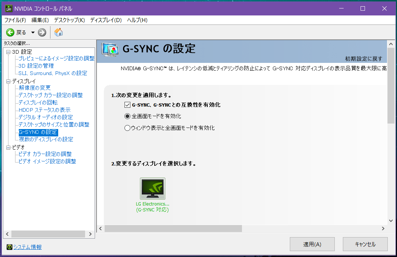Click main panel horizontal scroll left arrow
Image resolution: width=397 pixels, height=257 pixels.
tap(101, 228)
